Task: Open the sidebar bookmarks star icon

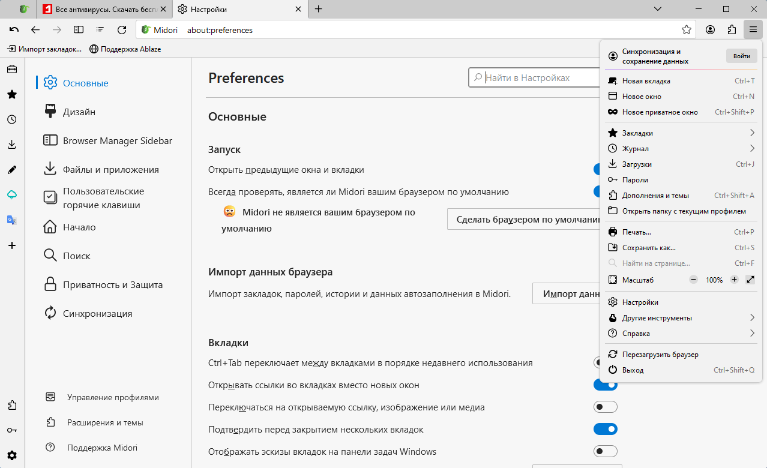Action: click(x=12, y=94)
